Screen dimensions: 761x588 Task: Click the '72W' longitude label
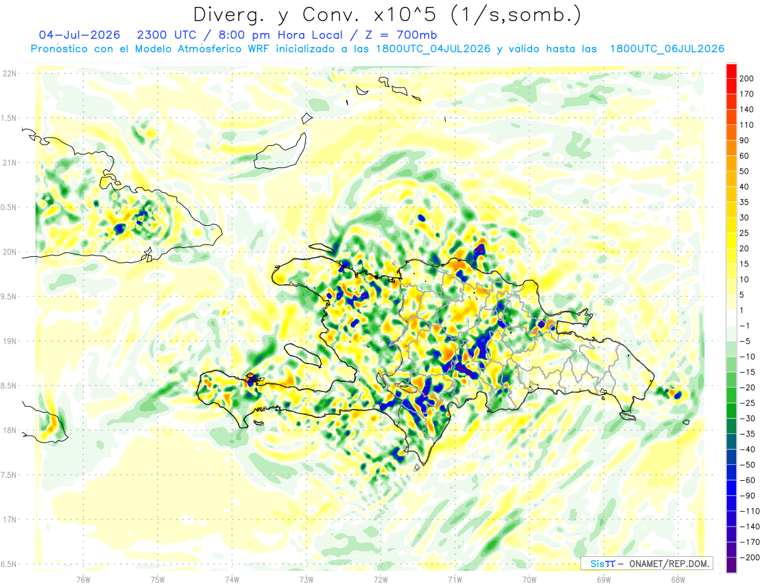click(x=380, y=579)
